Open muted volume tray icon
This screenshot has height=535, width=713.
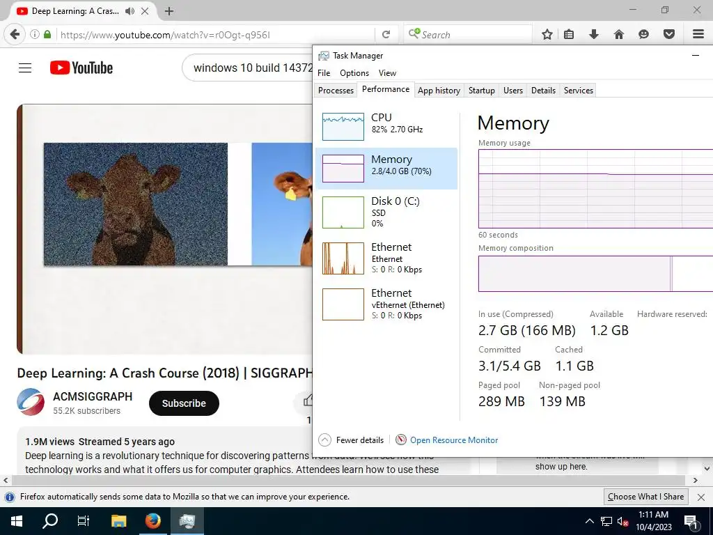point(622,521)
